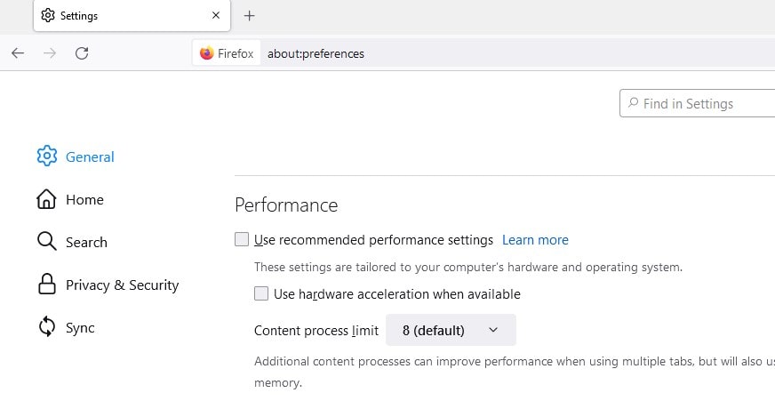
Task: Open the Content process limit dropdown
Action: pos(451,330)
